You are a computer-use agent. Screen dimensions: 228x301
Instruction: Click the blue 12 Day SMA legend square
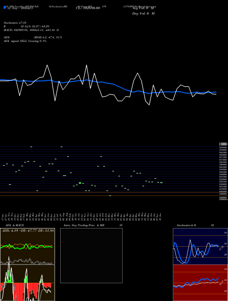point(5,8)
